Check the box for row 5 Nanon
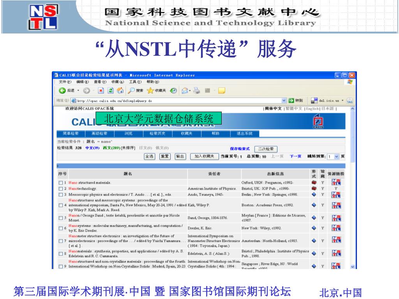This screenshot has width=399, height=299. [x=60, y=218]
